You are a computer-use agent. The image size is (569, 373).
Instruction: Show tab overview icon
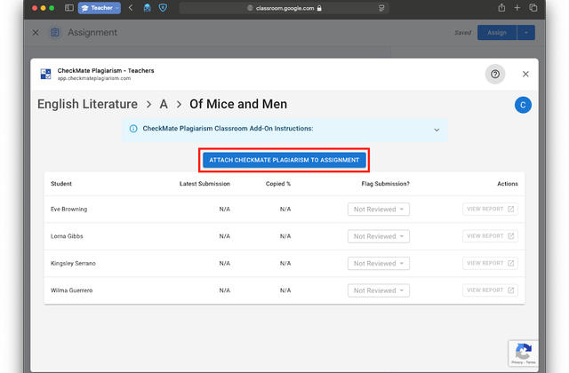tap(533, 8)
